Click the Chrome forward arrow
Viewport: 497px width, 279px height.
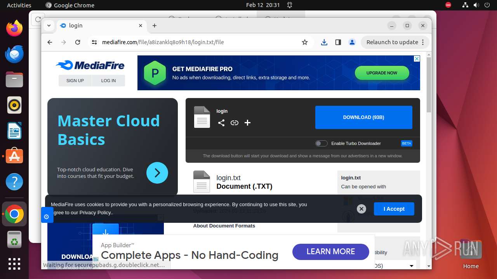(x=64, y=42)
